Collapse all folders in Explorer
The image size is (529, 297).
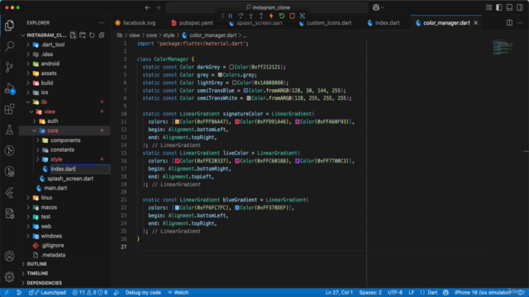point(102,35)
